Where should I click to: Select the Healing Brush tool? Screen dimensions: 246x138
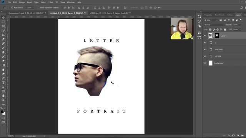[3, 43]
